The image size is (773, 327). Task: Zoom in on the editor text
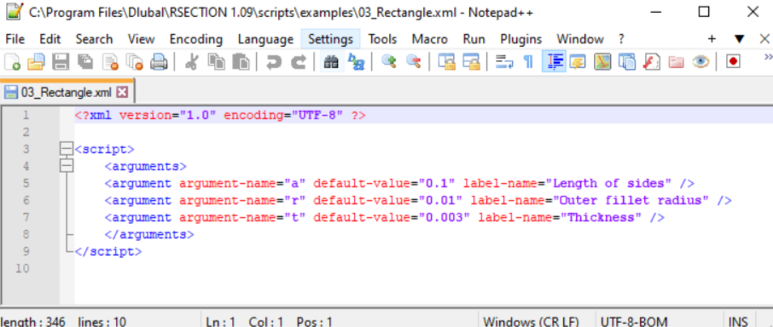pyautogui.click(x=389, y=62)
